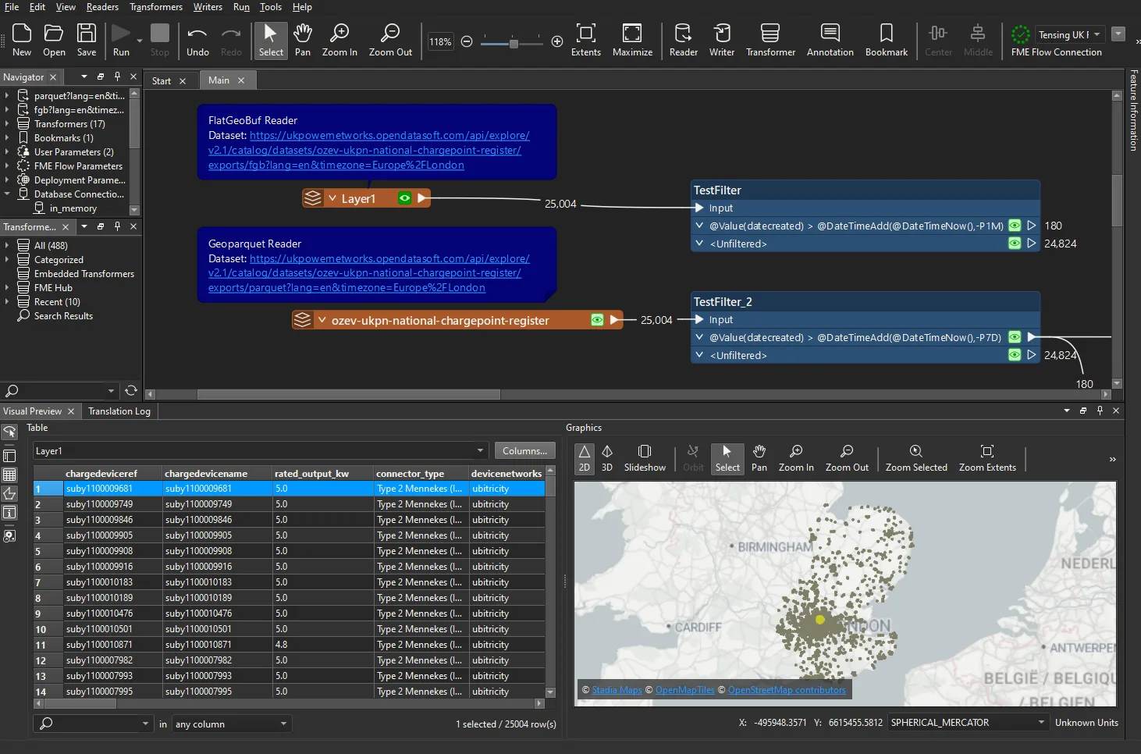Open the OpenStreetMap contributors link
Image resolution: width=1141 pixels, height=754 pixels.
[786, 690]
